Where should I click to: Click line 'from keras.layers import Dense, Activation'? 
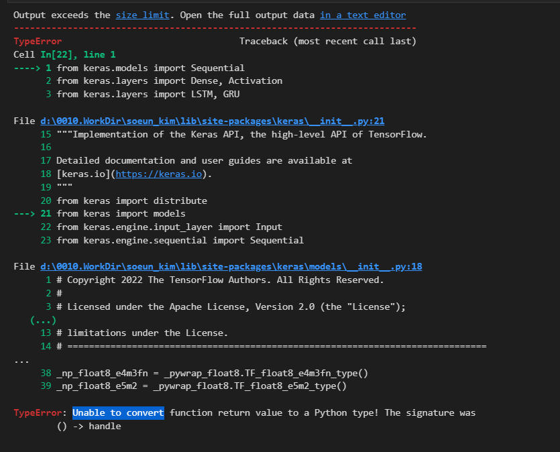pyautogui.click(x=169, y=81)
